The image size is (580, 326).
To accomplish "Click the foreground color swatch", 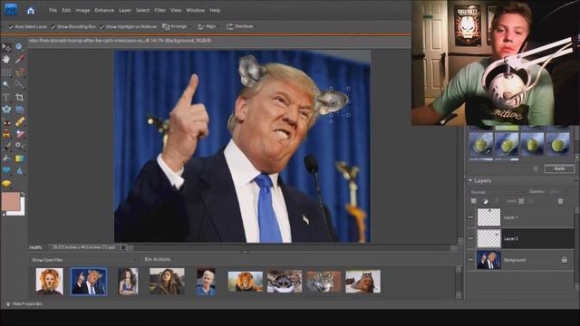I will (10, 201).
